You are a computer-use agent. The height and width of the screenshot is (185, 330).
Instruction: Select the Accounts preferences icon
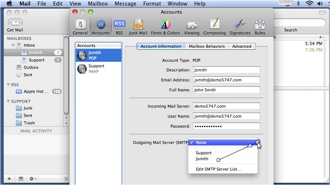tap(101, 27)
